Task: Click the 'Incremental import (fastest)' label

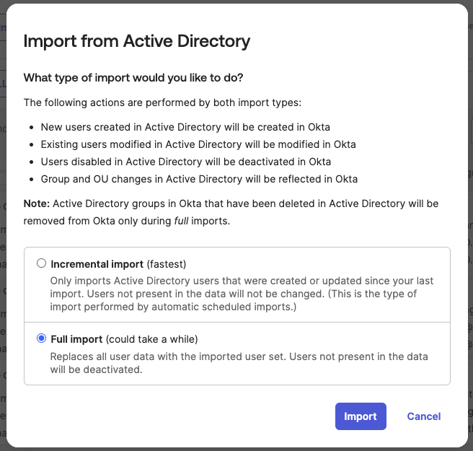Action: pos(118,264)
